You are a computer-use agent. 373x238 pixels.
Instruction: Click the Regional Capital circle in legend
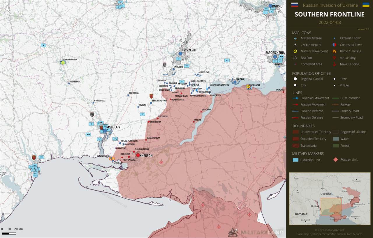click(295, 79)
